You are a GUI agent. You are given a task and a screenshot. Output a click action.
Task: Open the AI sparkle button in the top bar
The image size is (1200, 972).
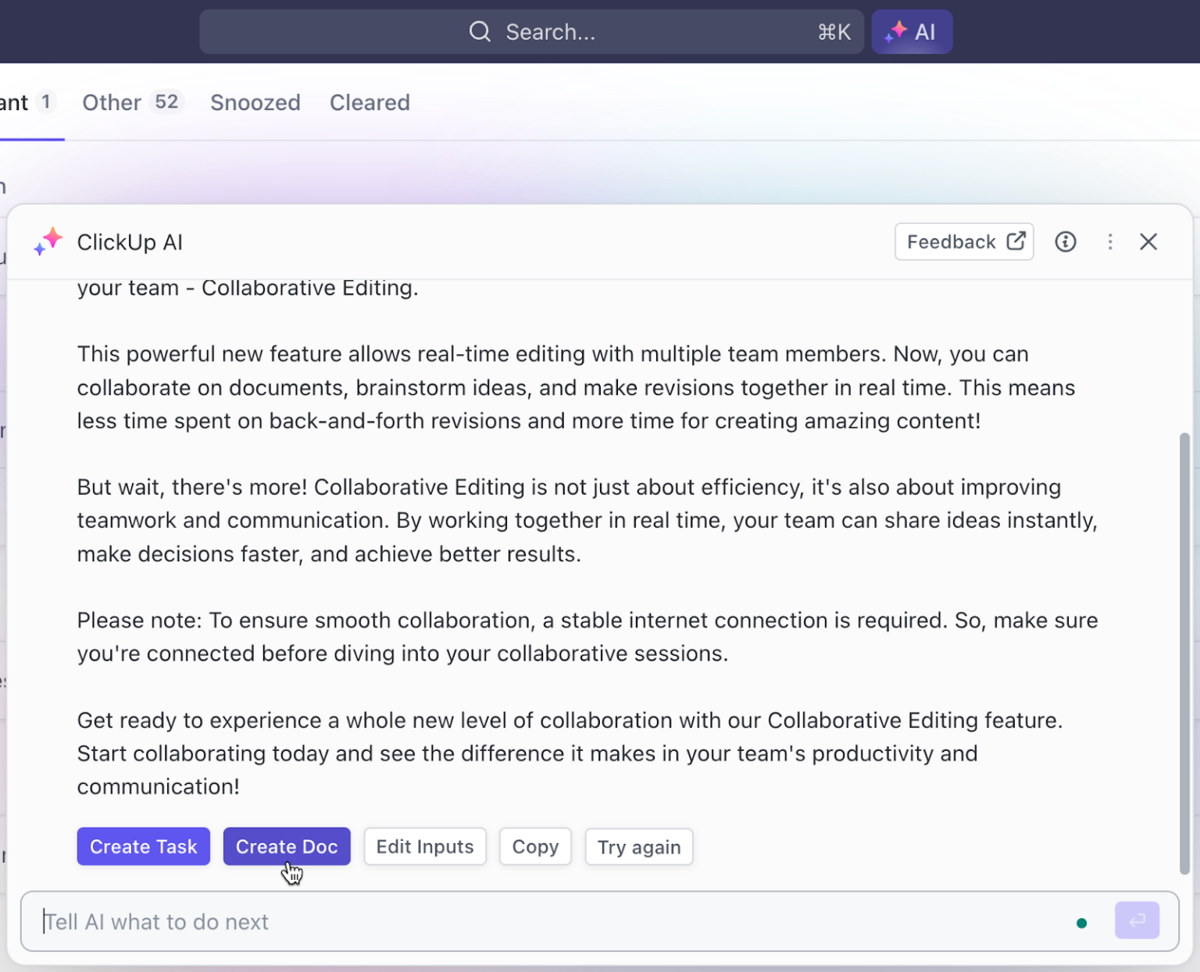click(x=912, y=32)
